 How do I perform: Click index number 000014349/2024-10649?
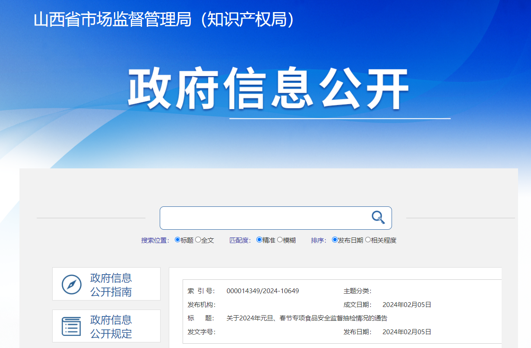point(262,291)
